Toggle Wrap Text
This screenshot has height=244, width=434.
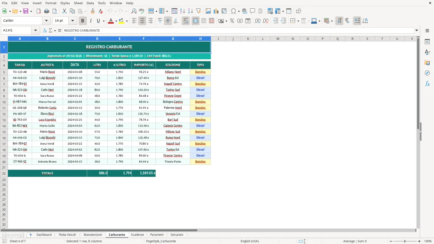(x=186, y=21)
